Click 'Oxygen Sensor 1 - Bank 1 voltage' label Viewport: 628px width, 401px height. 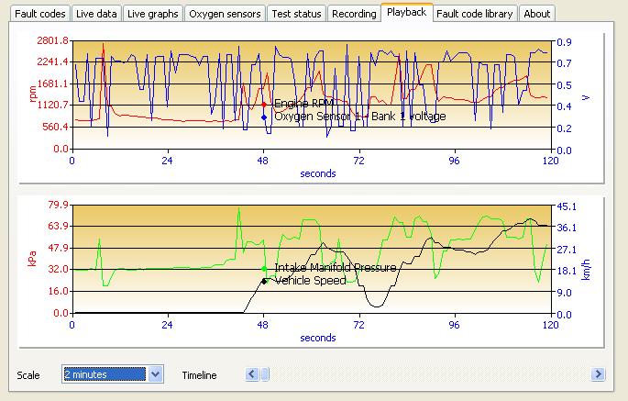tap(360, 117)
